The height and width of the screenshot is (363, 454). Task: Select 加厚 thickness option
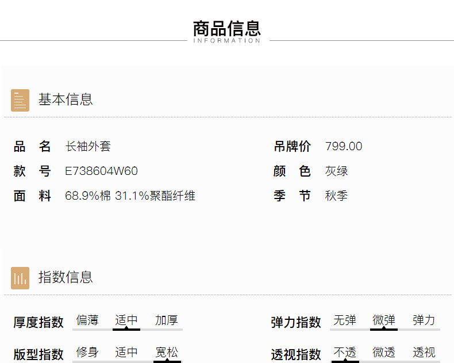167,321
